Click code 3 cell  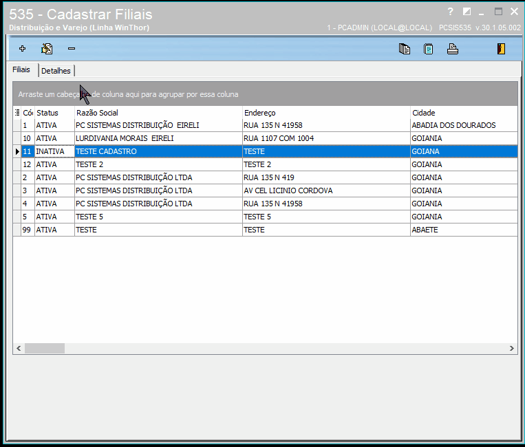coord(28,190)
